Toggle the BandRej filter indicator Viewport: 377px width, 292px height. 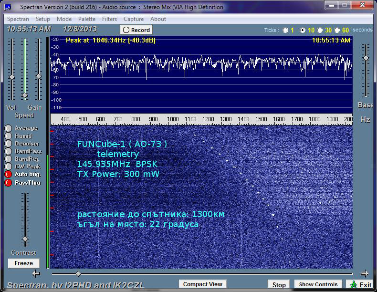click(8, 159)
